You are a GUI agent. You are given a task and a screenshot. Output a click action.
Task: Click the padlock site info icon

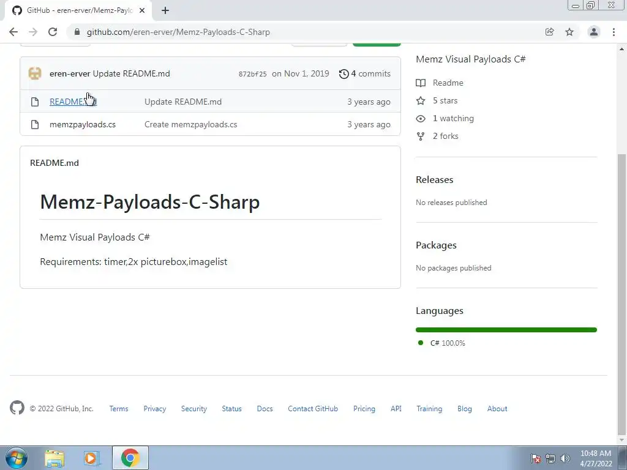(x=77, y=32)
